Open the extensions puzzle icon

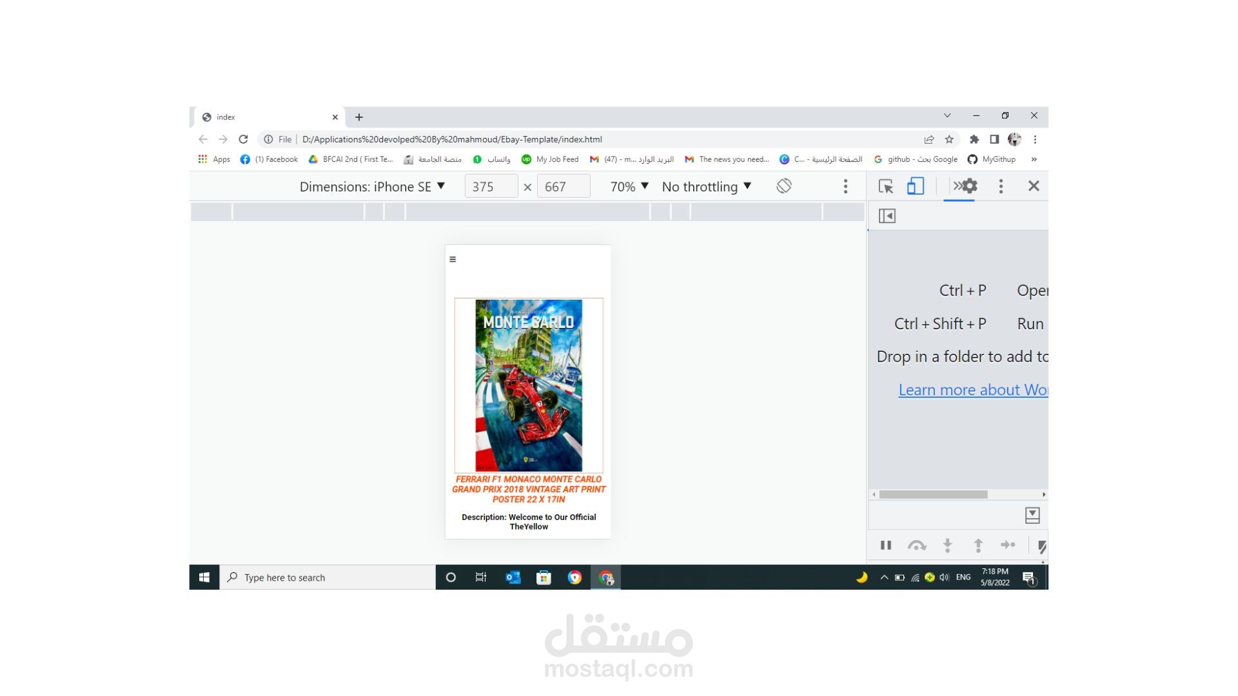point(974,139)
